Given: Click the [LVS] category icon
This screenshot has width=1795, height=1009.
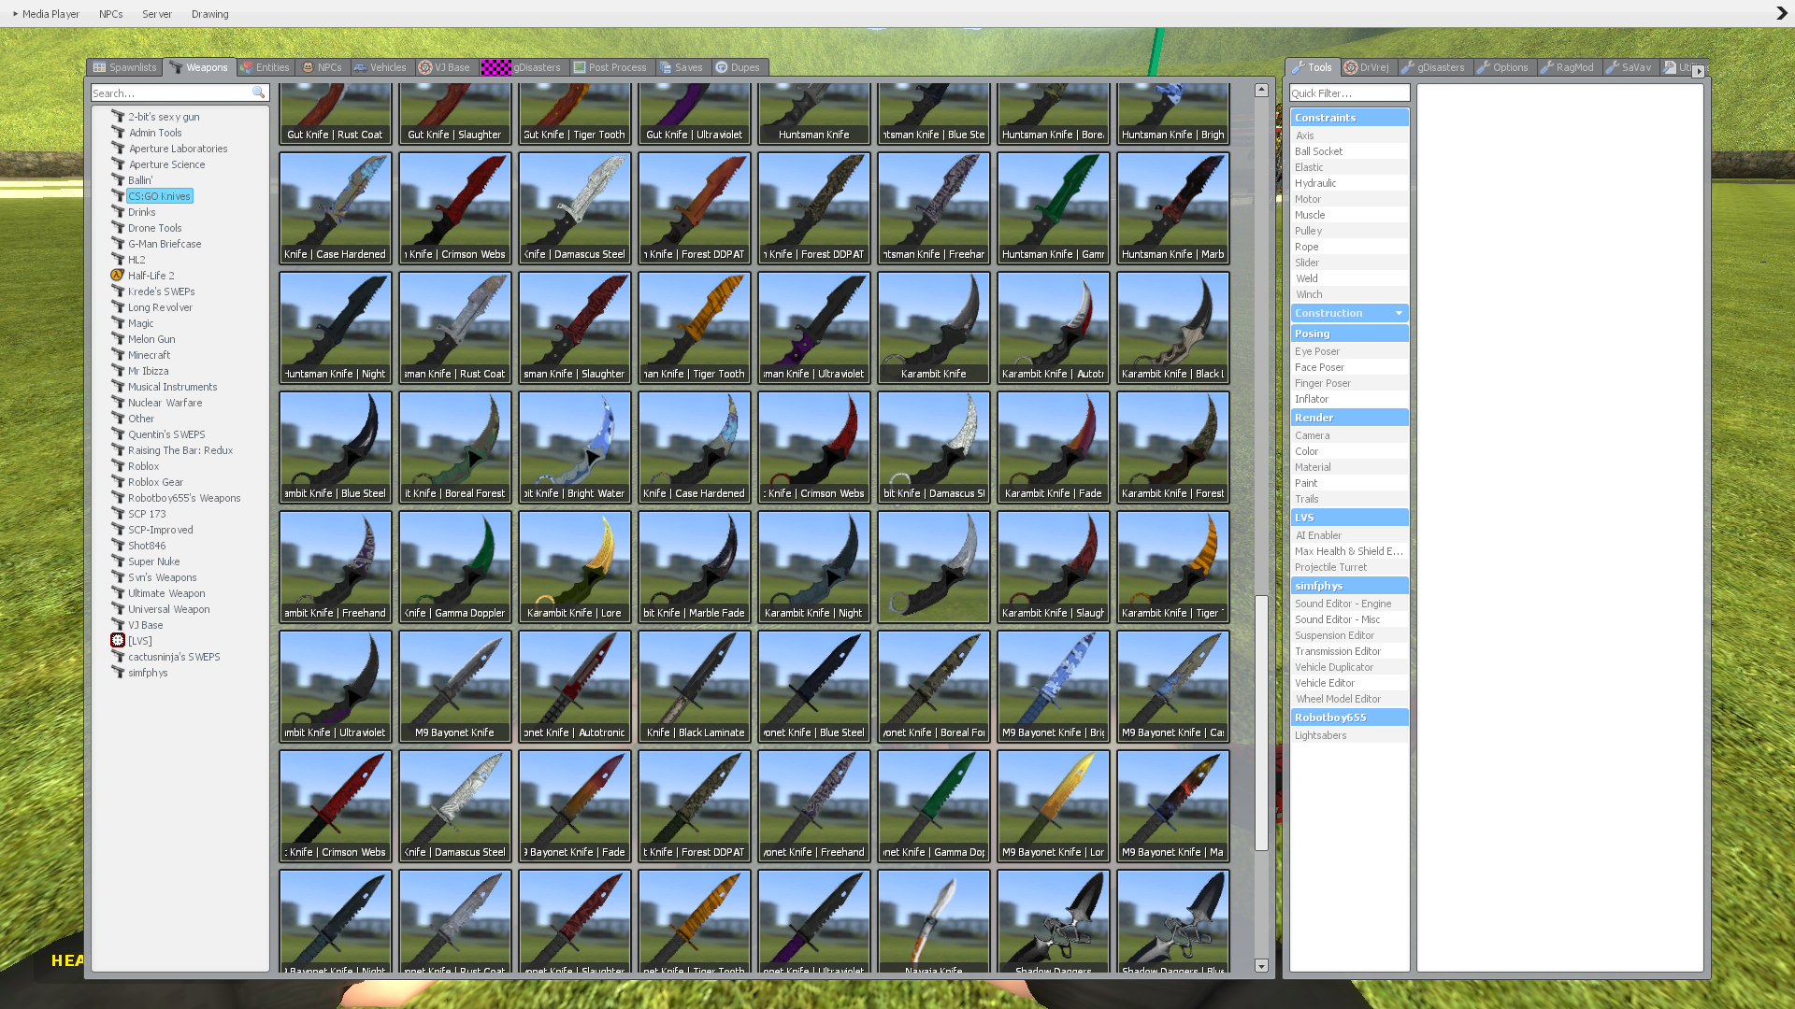Looking at the screenshot, I should coord(118,641).
